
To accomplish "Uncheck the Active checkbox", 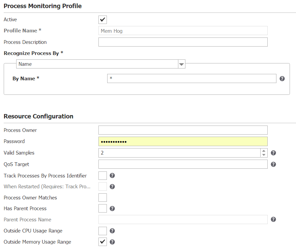I will coord(102,20).
